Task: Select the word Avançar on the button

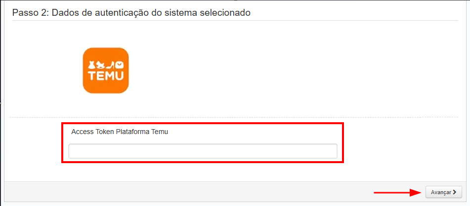Action: 440,192
